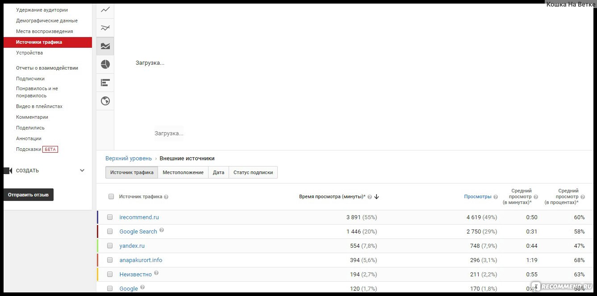Switch to the Статус подписки tab
Viewport: 597px width, 296px height.
click(253, 172)
